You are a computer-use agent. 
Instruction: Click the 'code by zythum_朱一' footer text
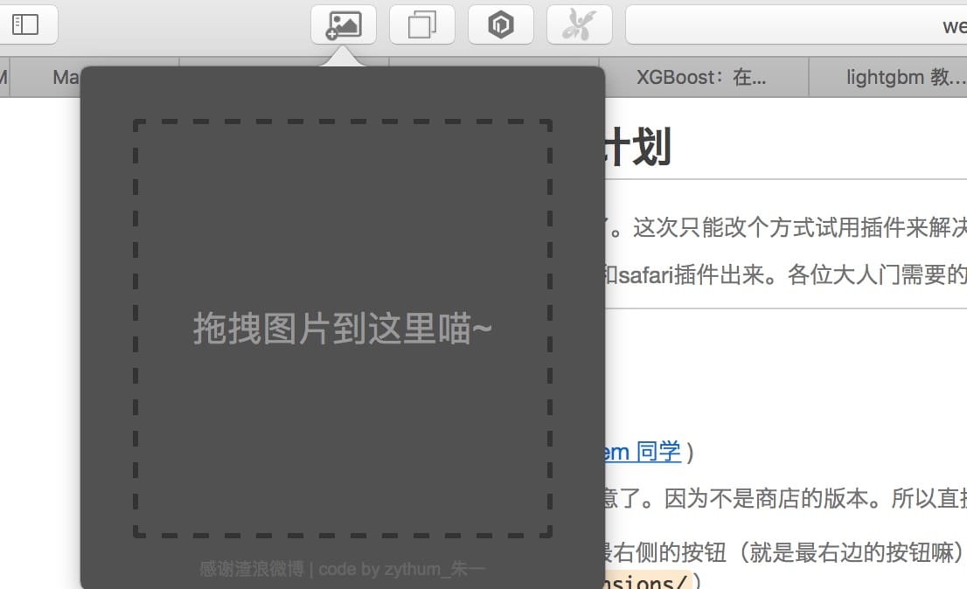[x=401, y=569]
